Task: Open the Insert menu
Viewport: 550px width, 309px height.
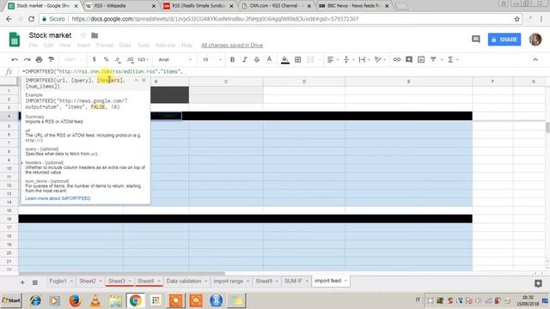Action: 83,45
